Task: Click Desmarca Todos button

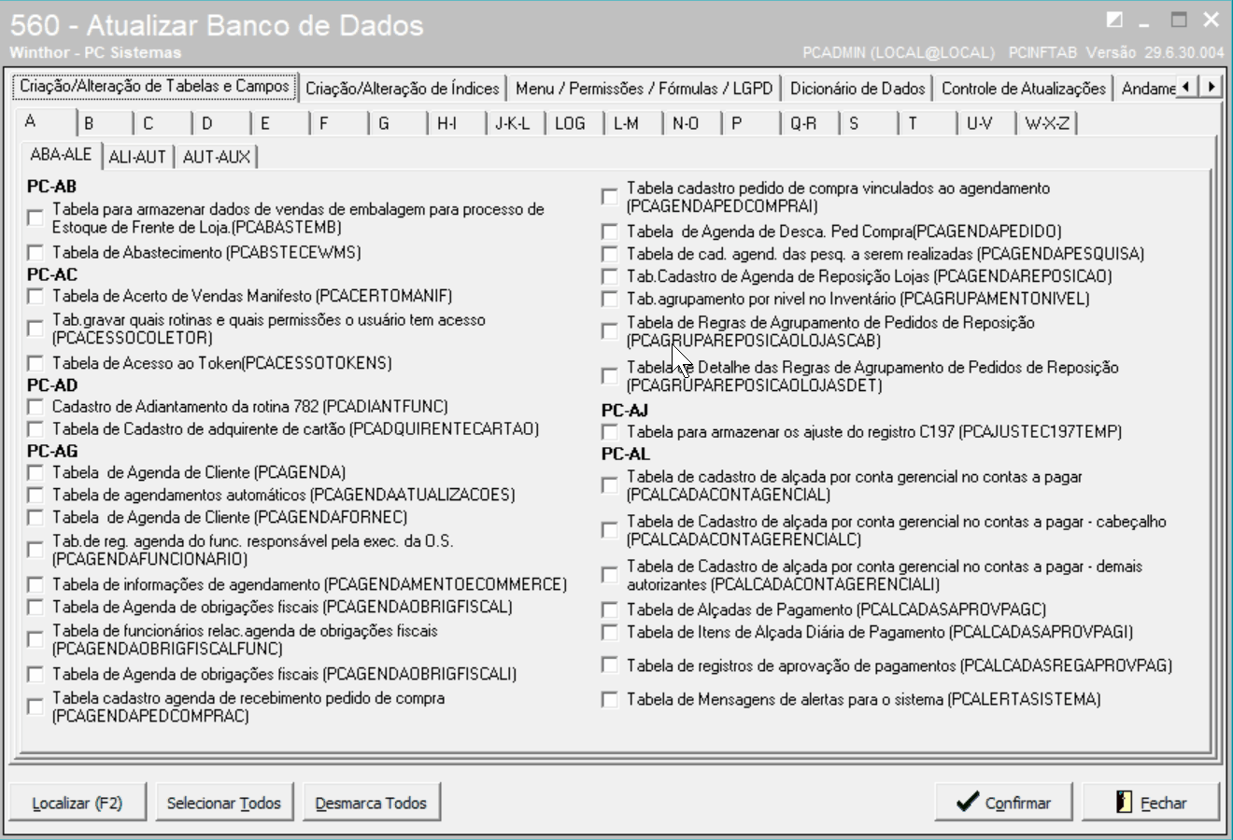Action: pyautogui.click(x=371, y=803)
